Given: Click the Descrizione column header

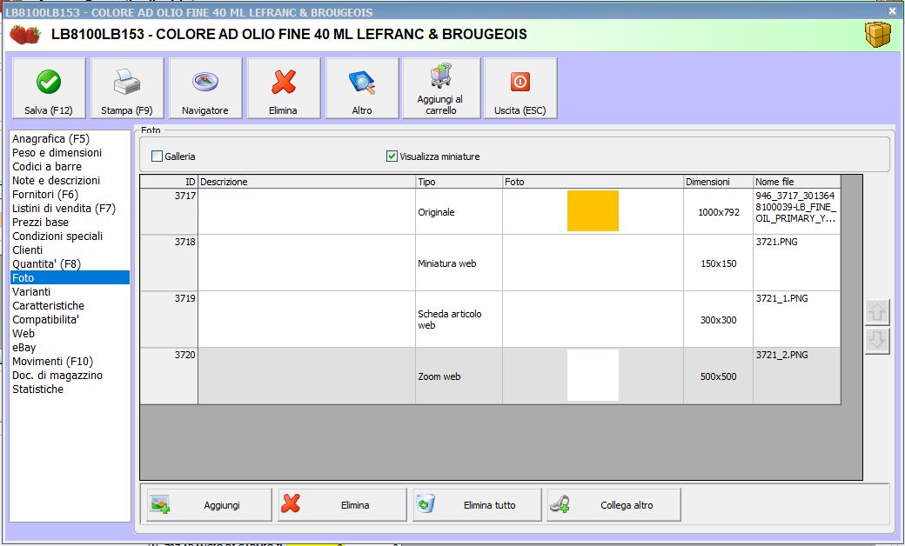Looking at the screenshot, I should tap(306, 182).
